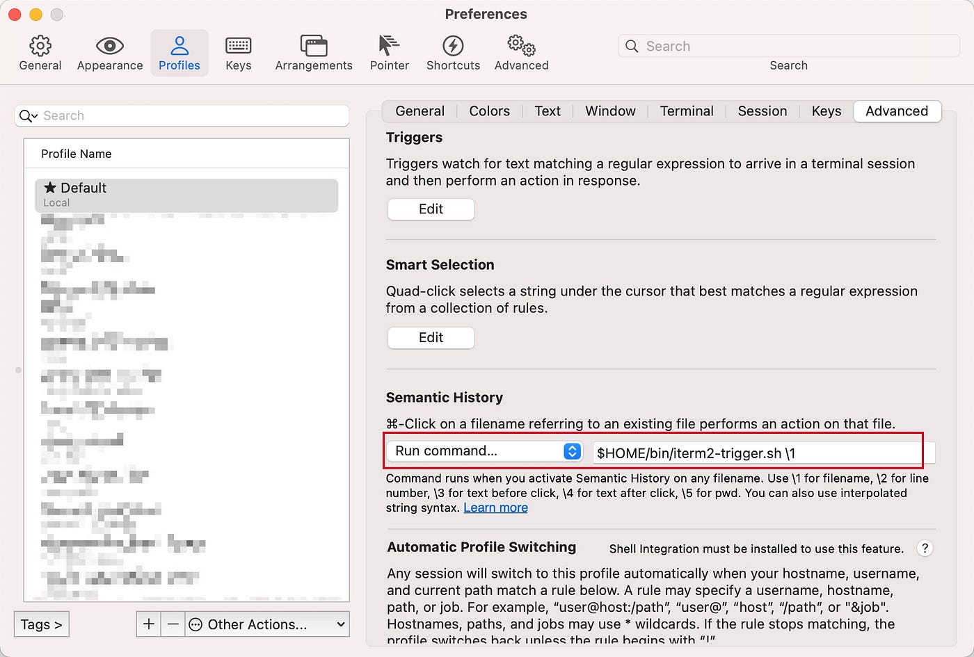This screenshot has width=974, height=657.
Task: Click the Triggers heading
Action: point(414,138)
